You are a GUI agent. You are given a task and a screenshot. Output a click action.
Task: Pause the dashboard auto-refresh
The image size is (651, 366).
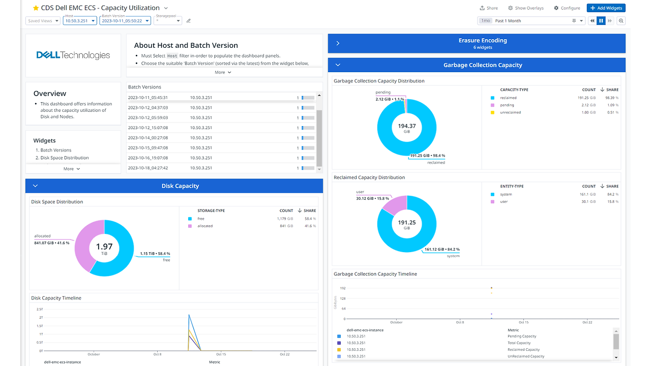(x=601, y=21)
